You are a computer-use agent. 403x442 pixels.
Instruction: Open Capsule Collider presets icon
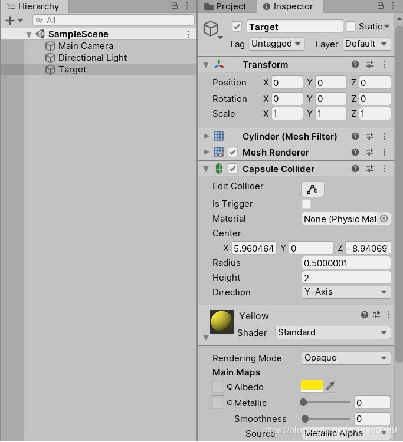[370, 169]
